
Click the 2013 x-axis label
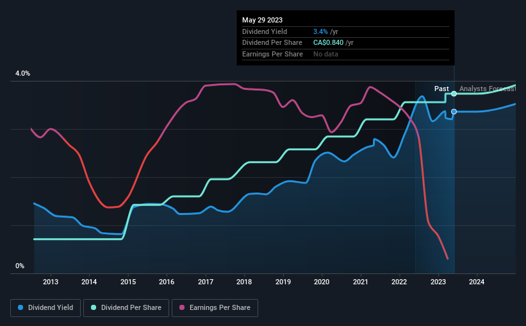click(x=51, y=282)
